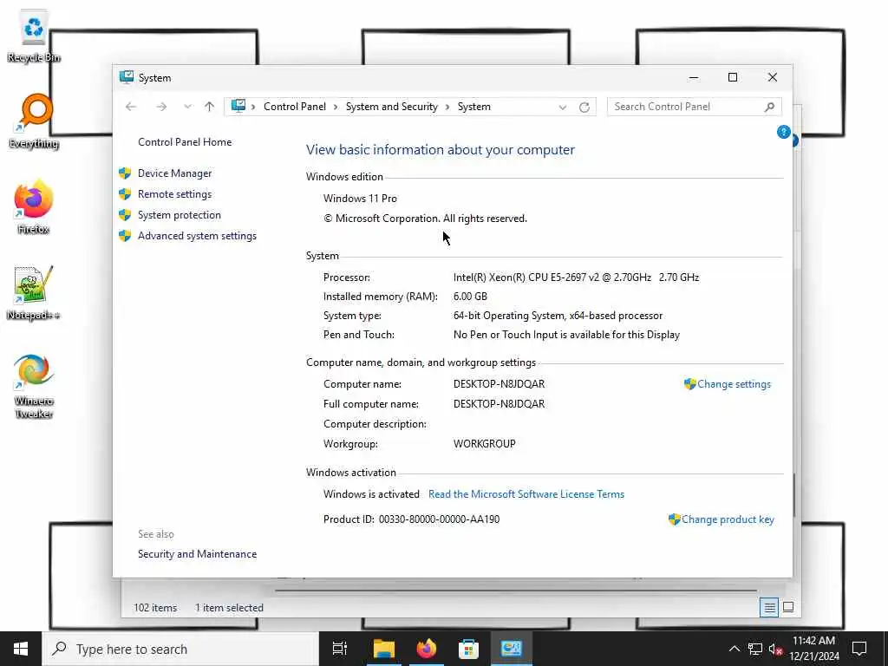This screenshot has width=888, height=666.
Task: Click the blue Help question mark icon
Action: (x=783, y=132)
